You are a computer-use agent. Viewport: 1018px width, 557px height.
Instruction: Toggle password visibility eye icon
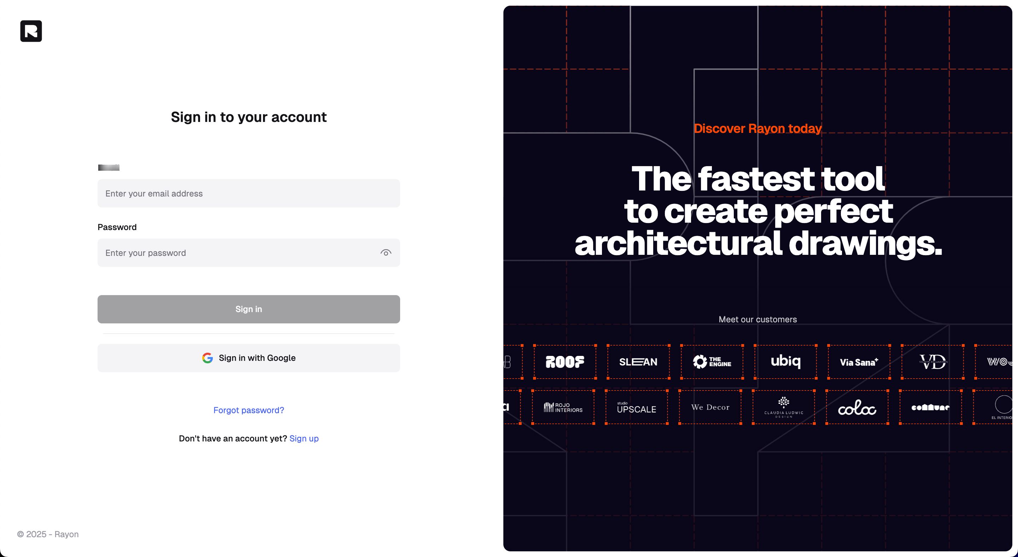(386, 252)
